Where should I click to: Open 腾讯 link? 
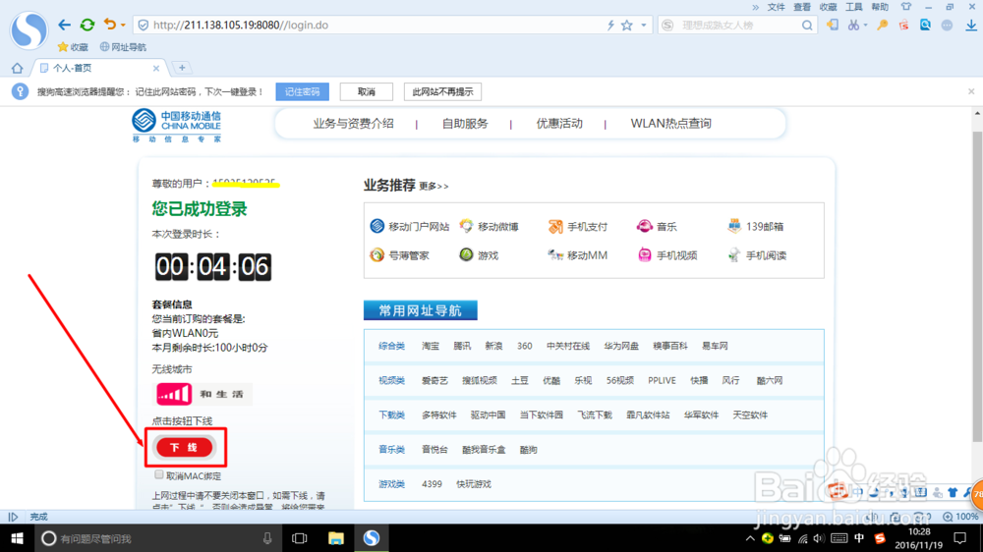pos(462,346)
